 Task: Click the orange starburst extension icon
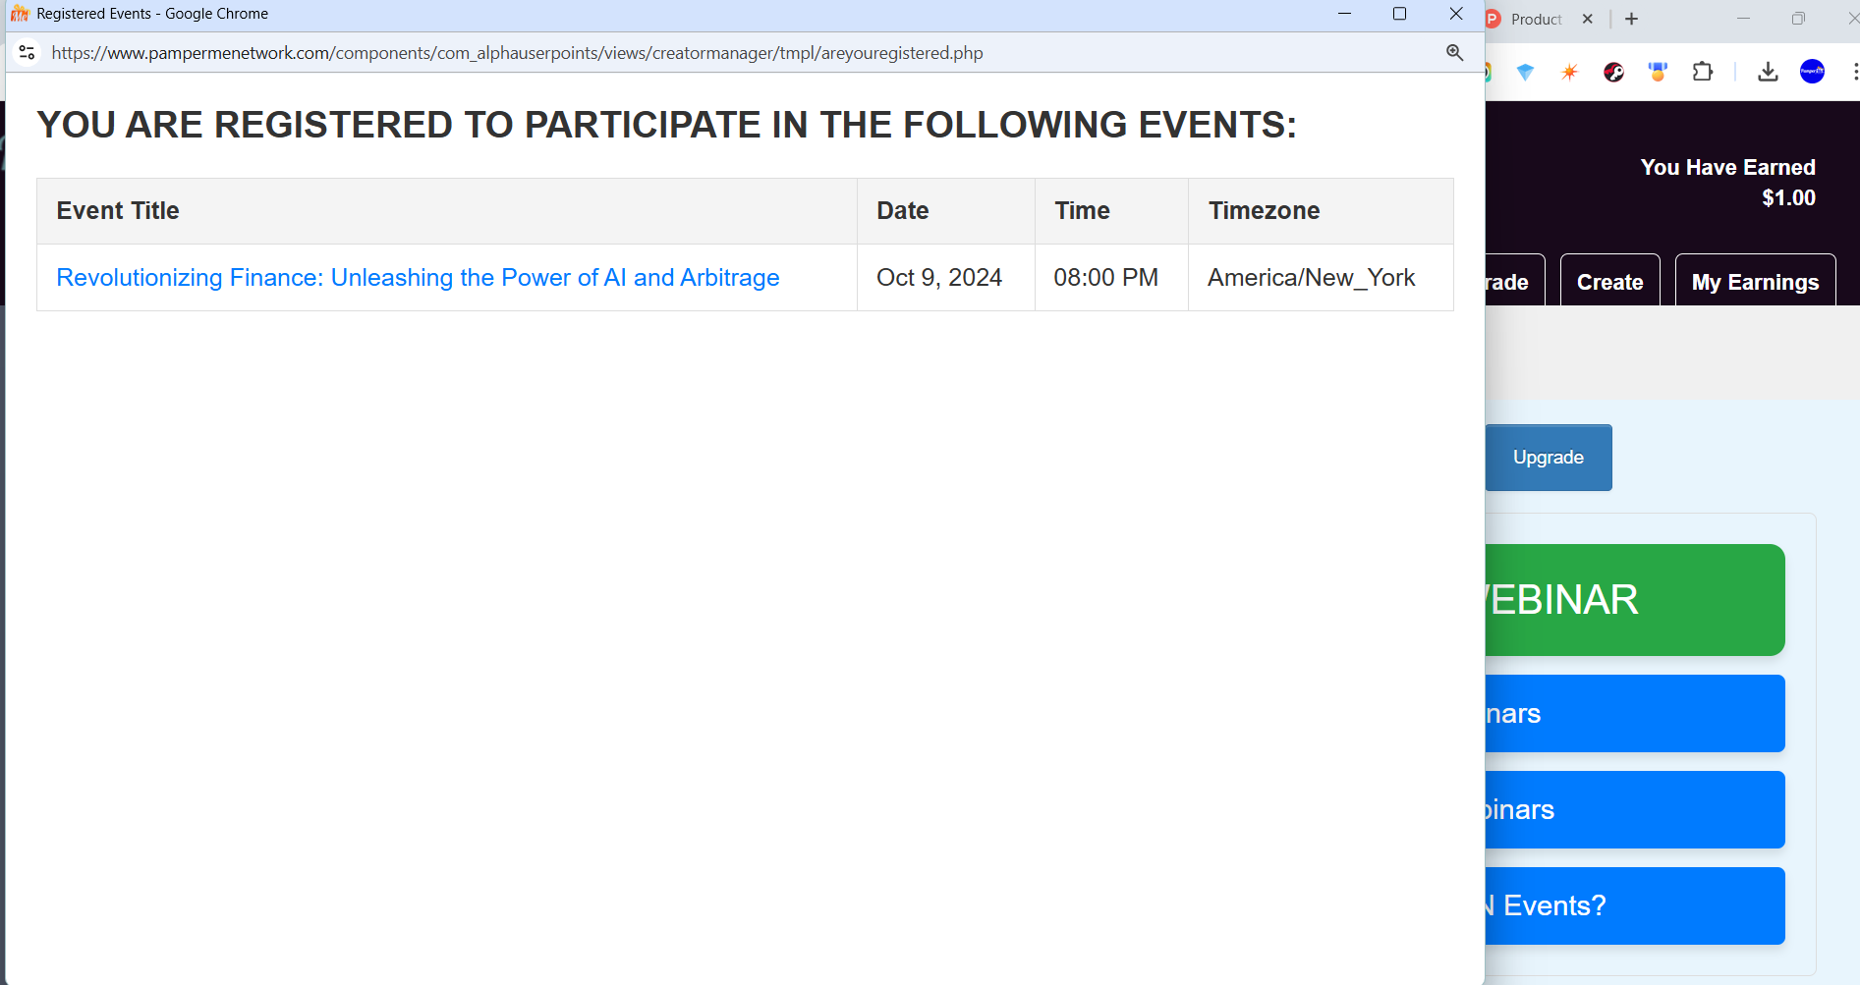click(1569, 72)
